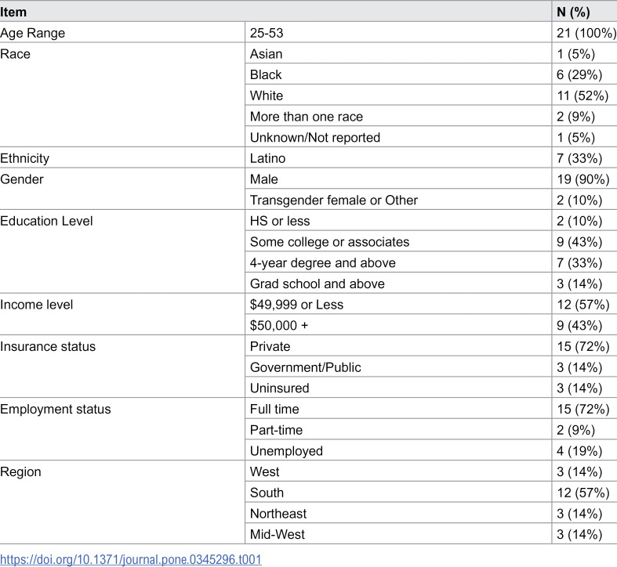This screenshot has height=567, width=617.
Task: Click the N (%) column header
Action: click(x=573, y=12)
